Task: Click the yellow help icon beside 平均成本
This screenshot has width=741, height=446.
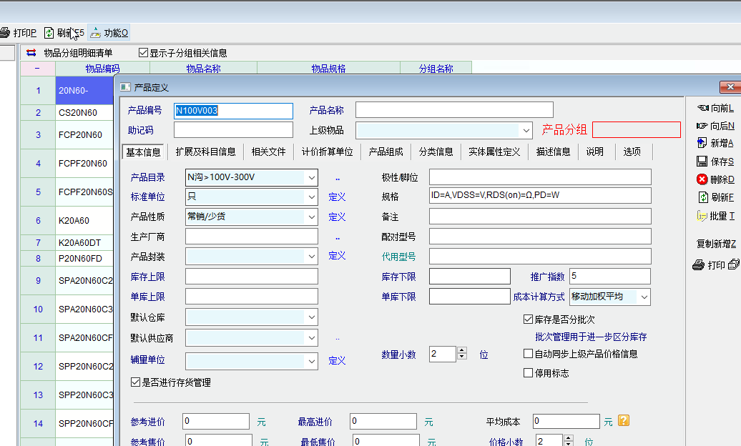Action: [x=624, y=421]
